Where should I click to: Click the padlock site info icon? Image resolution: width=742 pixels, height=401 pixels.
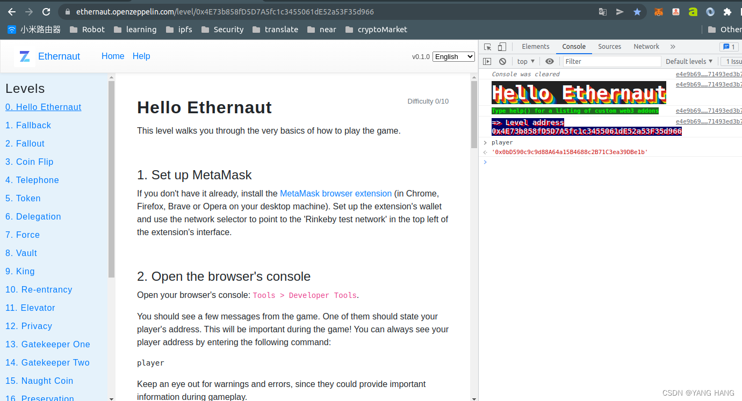(67, 12)
